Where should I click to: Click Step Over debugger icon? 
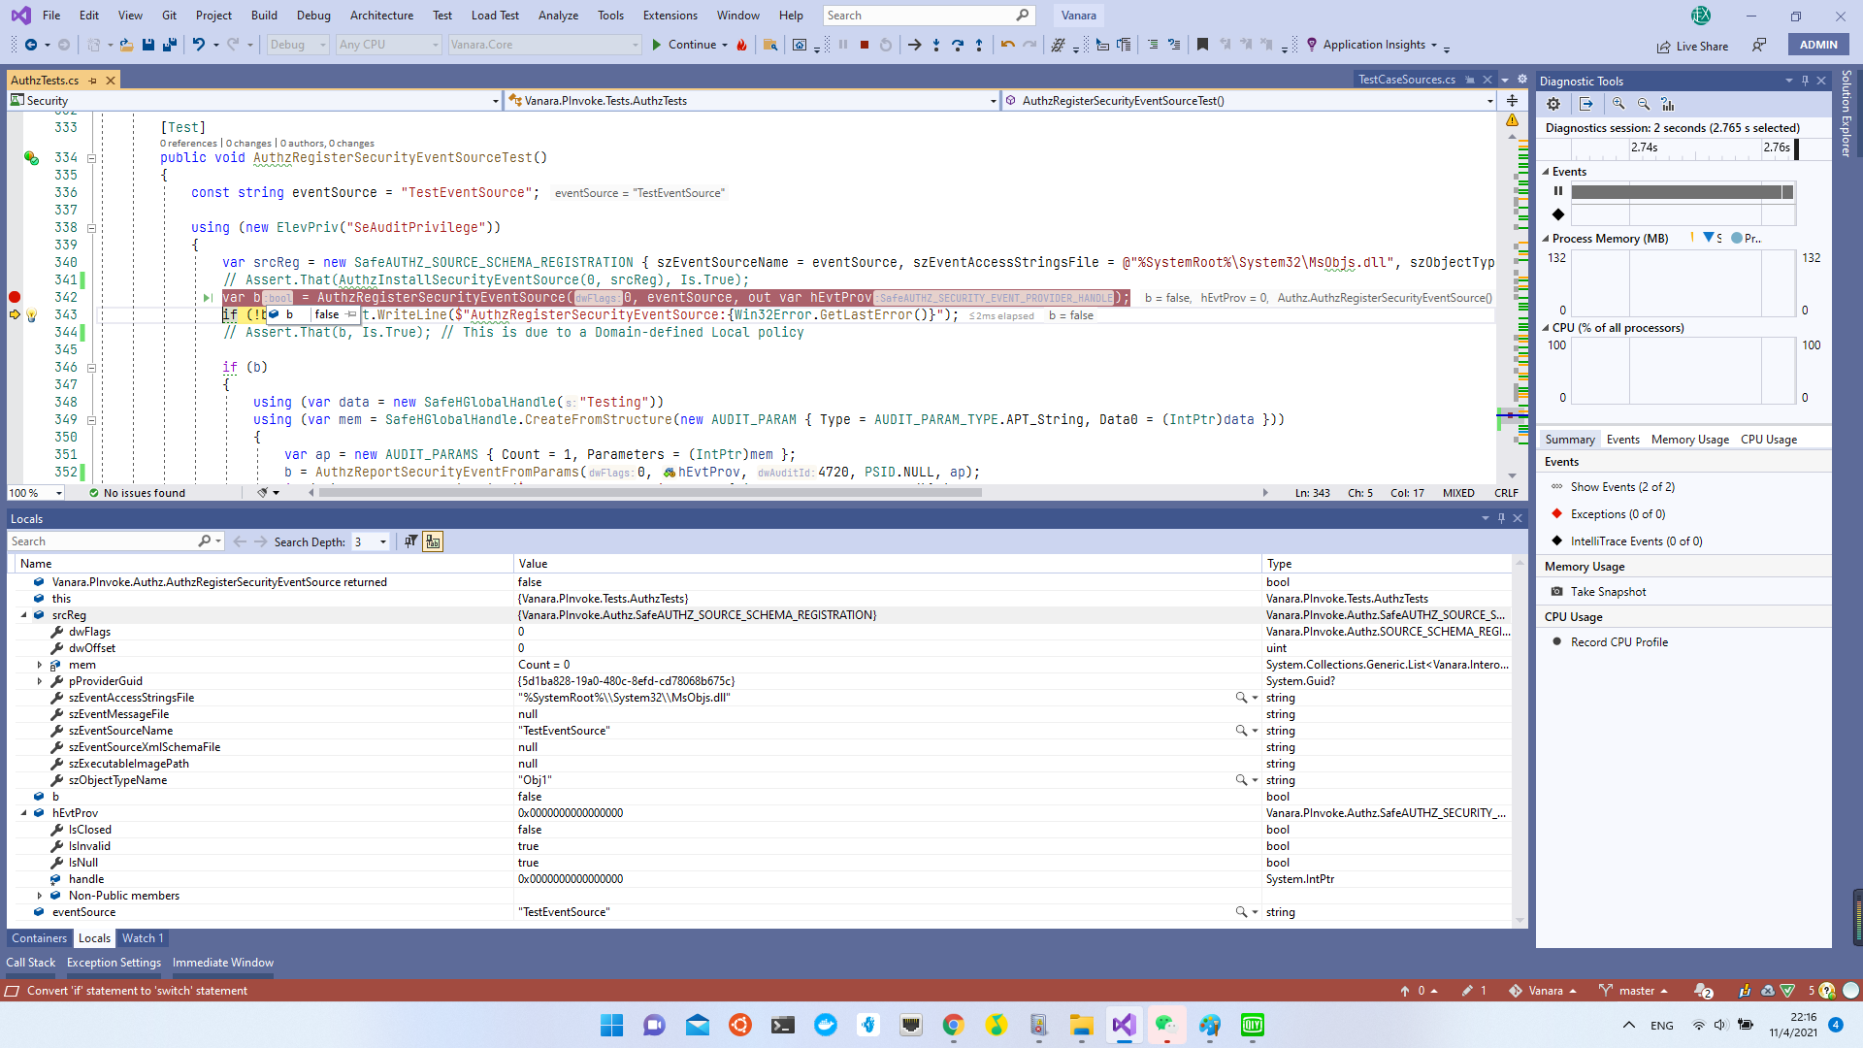[x=958, y=45]
